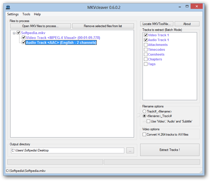Enable Use 'Video', 'Audio' and 'Subtitle' checkbox
The width and height of the screenshot is (210, 181).
pos(148,121)
